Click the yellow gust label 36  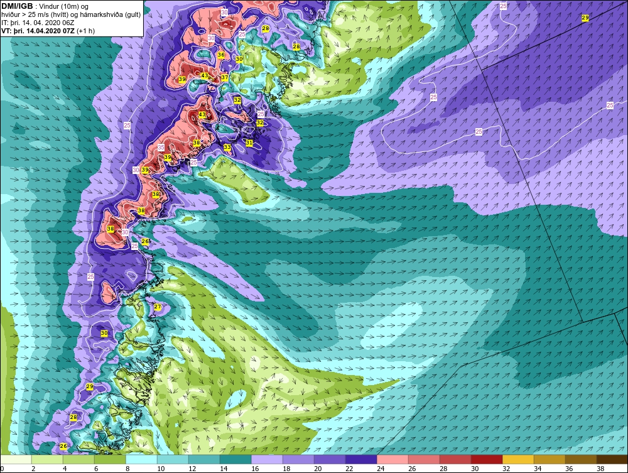[x=221, y=55]
